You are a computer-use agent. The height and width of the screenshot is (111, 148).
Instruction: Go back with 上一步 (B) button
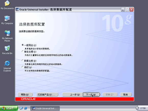click(x=72, y=95)
